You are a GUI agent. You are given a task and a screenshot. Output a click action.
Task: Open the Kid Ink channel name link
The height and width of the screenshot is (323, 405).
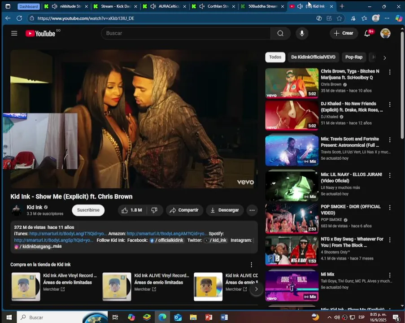tap(35, 207)
